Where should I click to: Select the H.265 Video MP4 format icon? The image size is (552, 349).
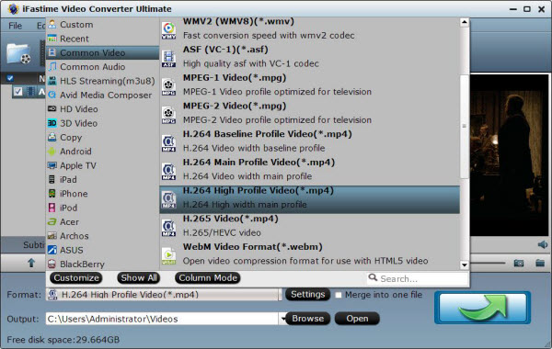(x=168, y=228)
